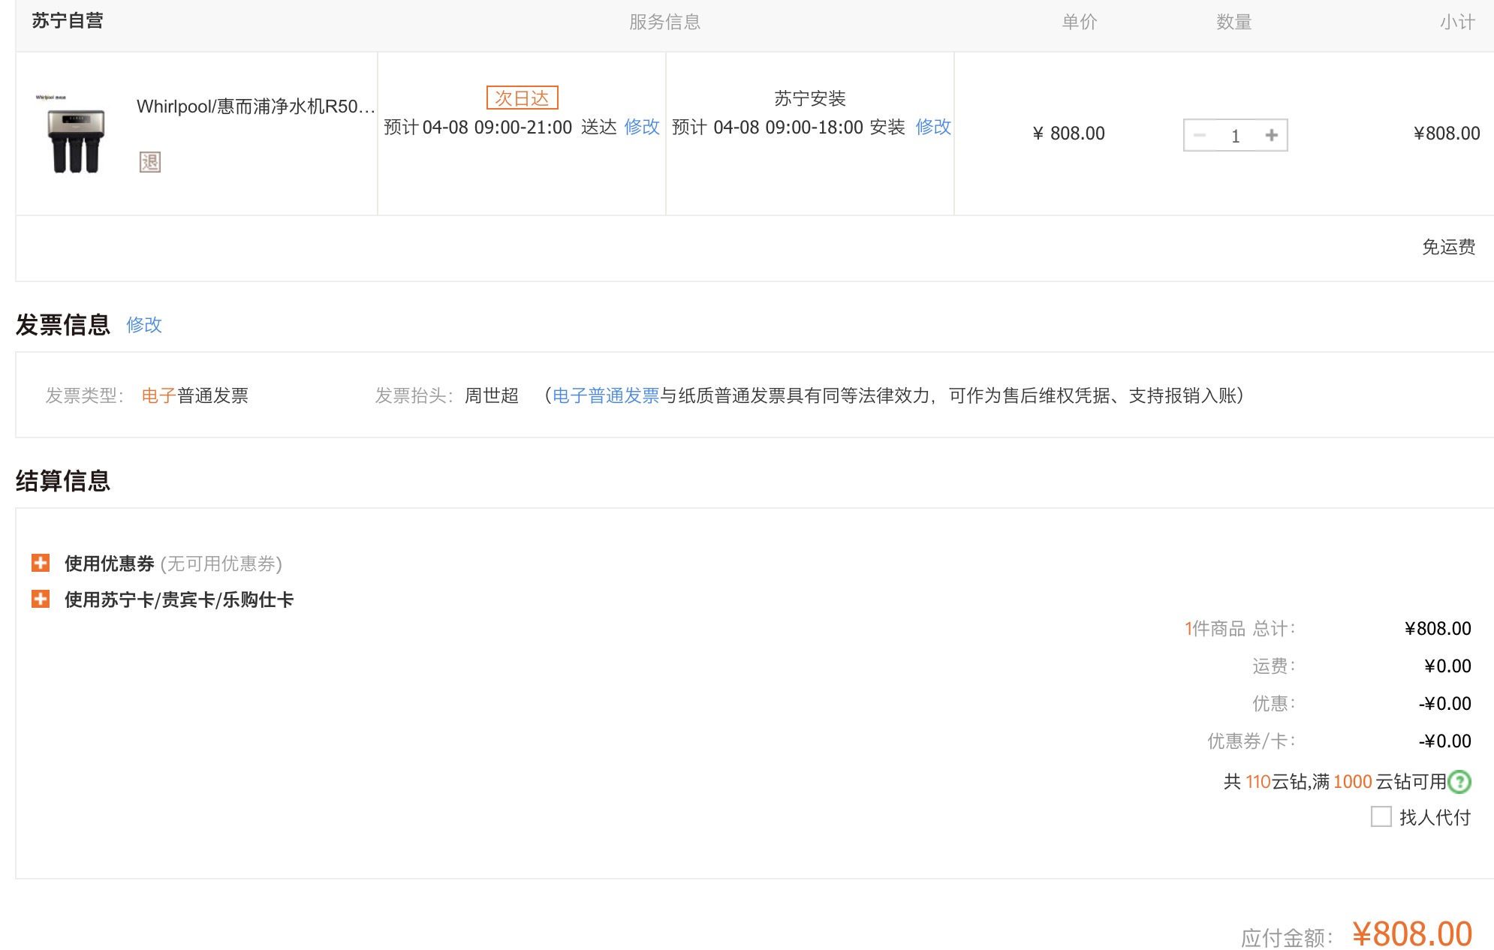Modify invoice information via 修改 link
This screenshot has height=950, width=1494.
click(x=144, y=325)
